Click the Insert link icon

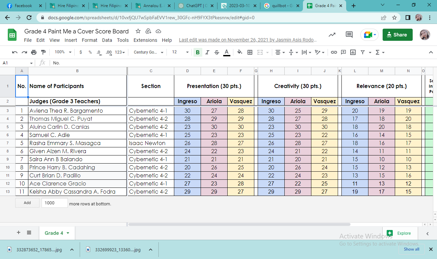[x=334, y=52]
